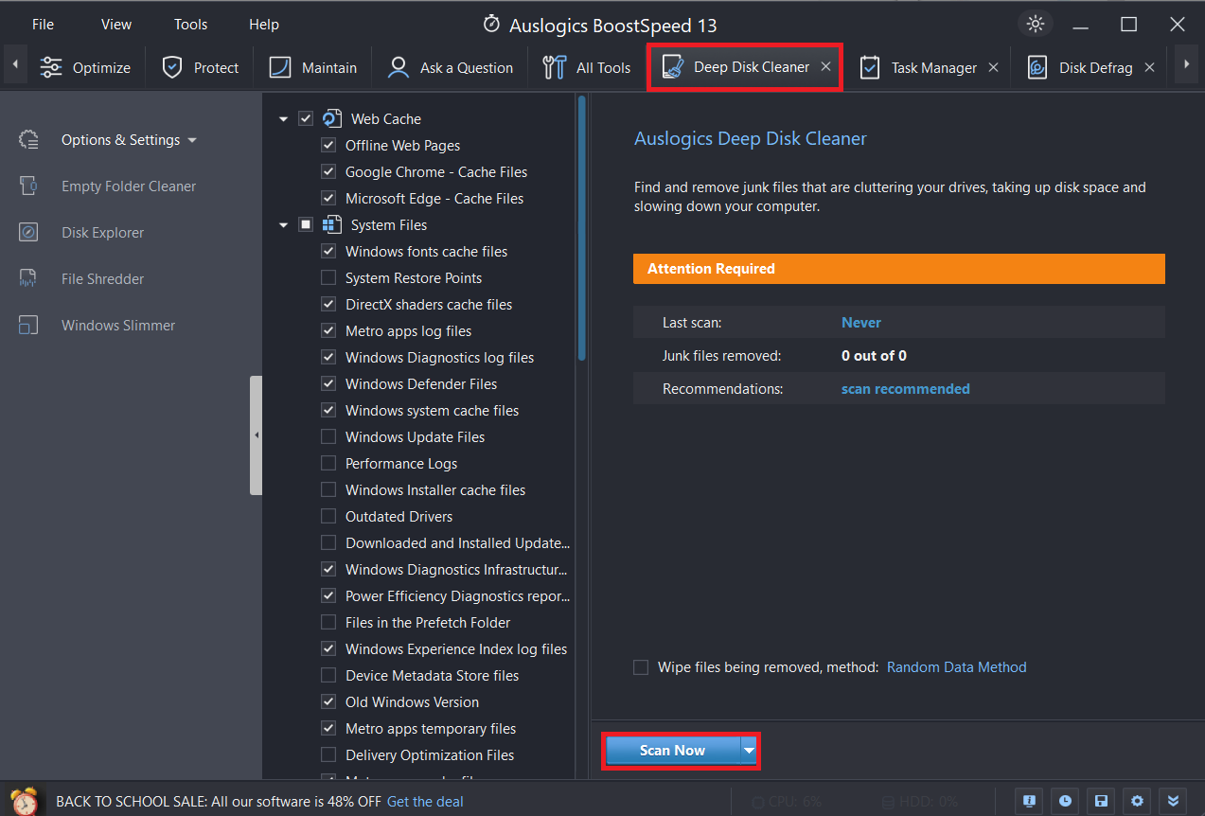Viewport: 1205px width, 816px height.
Task: Open the View menu
Action: (x=116, y=25)
